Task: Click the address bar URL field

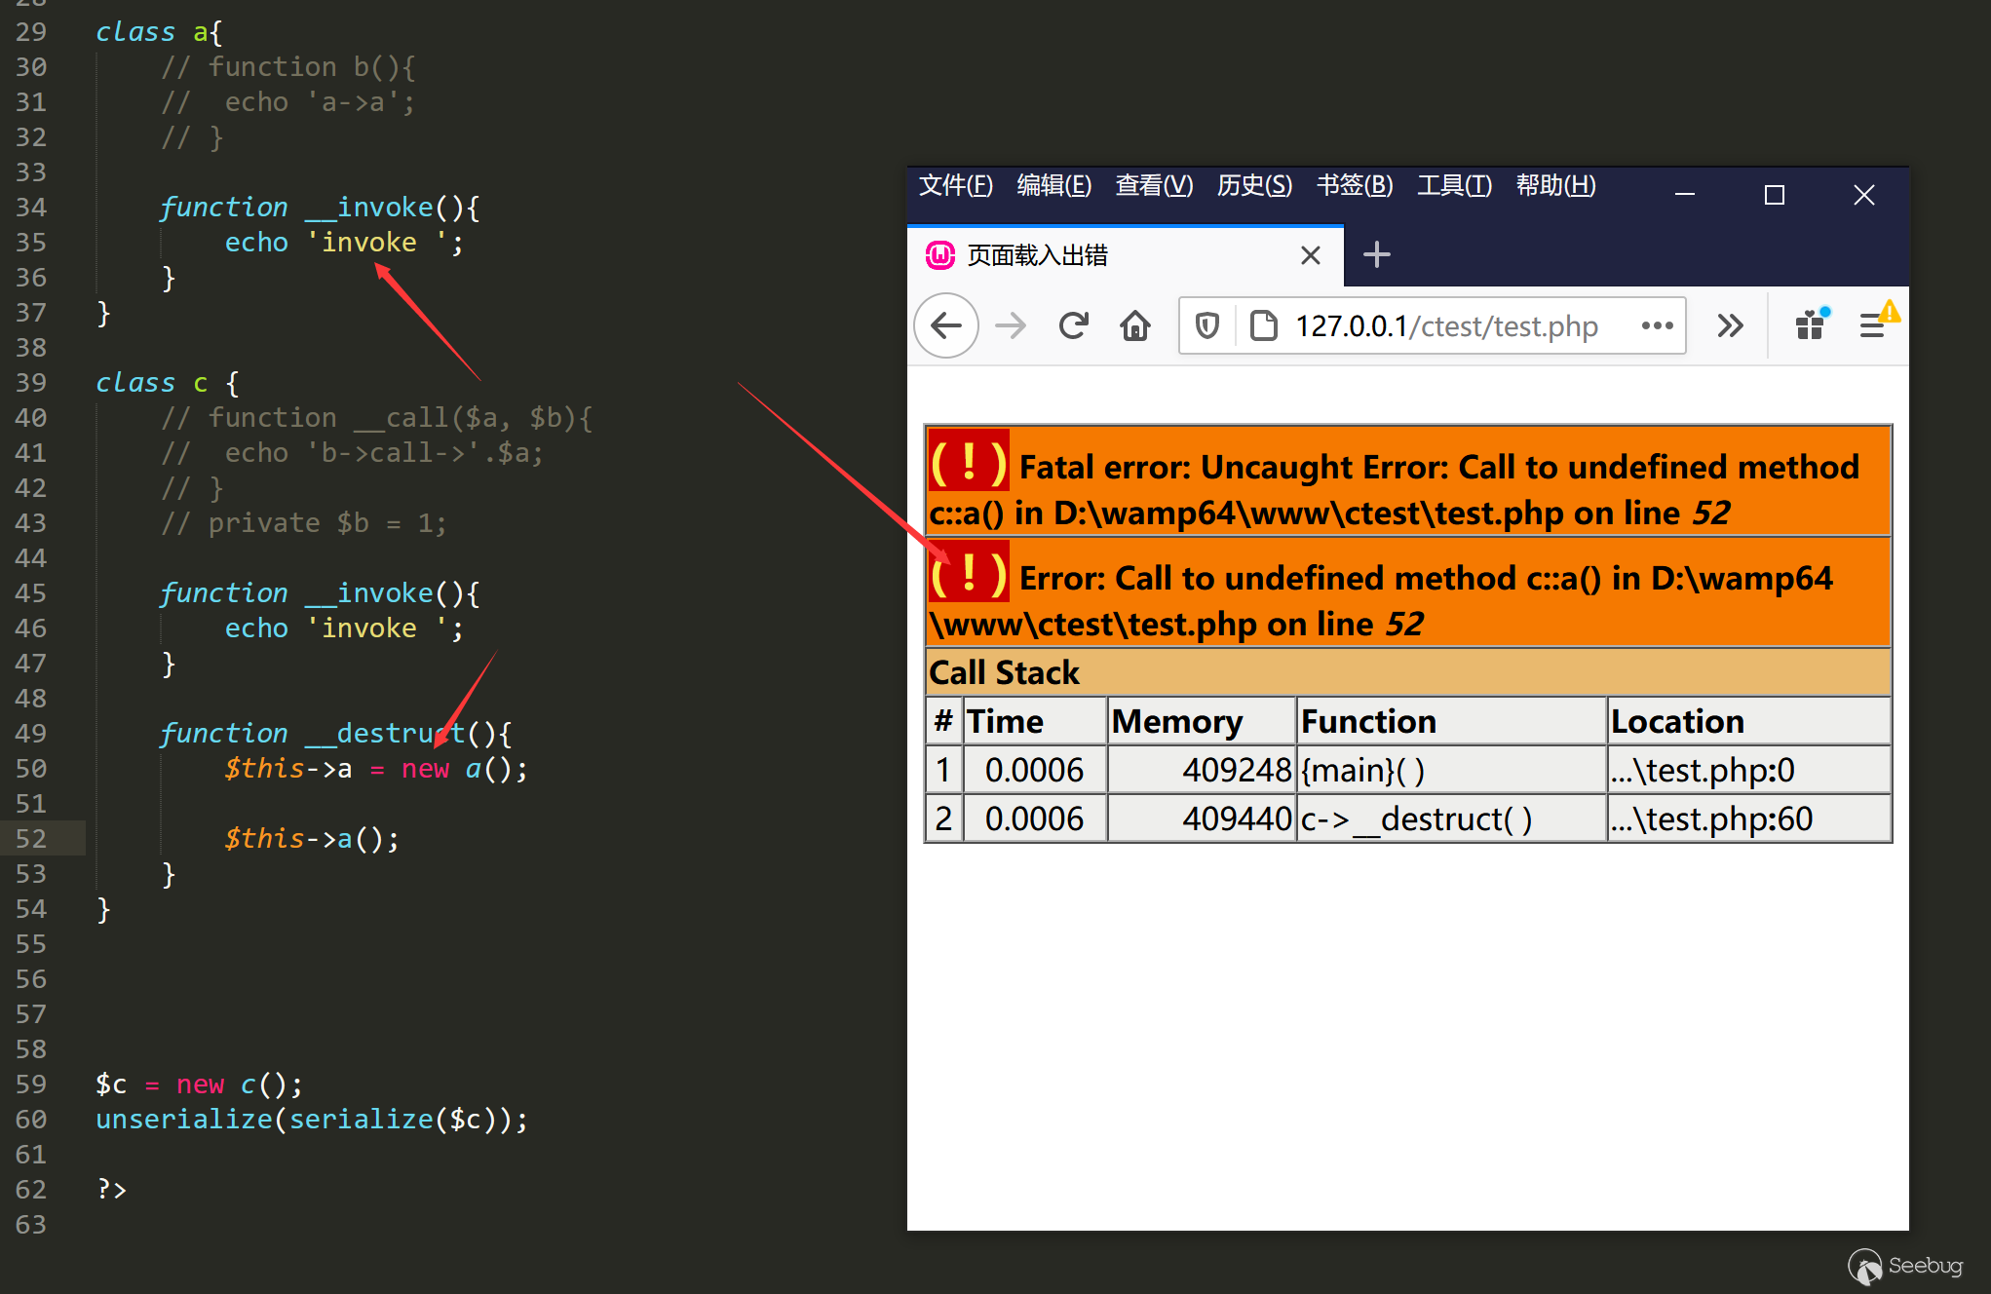Action: 1446,325
